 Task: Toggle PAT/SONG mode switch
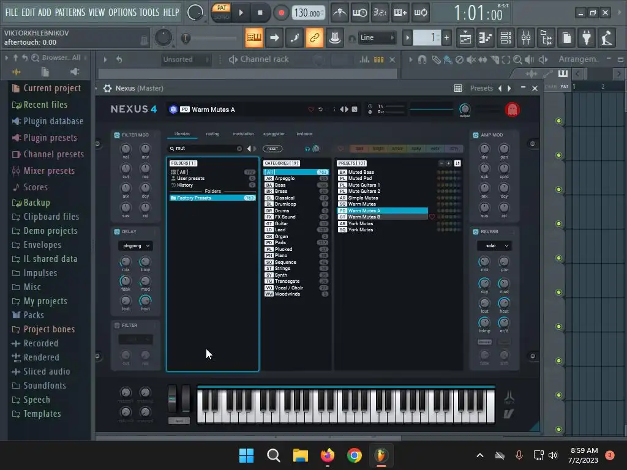point(221,12)
